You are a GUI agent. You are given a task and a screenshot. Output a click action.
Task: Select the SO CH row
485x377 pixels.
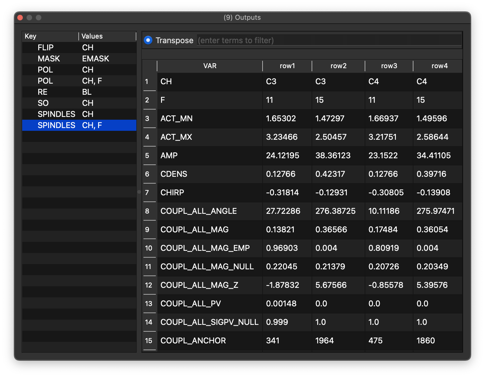[79, 103]
